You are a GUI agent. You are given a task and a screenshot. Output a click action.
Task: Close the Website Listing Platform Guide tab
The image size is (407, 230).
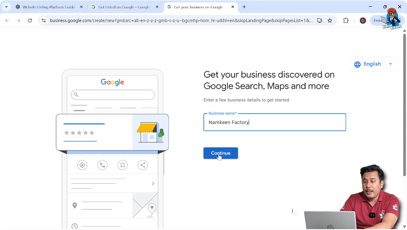coord(81,7)
